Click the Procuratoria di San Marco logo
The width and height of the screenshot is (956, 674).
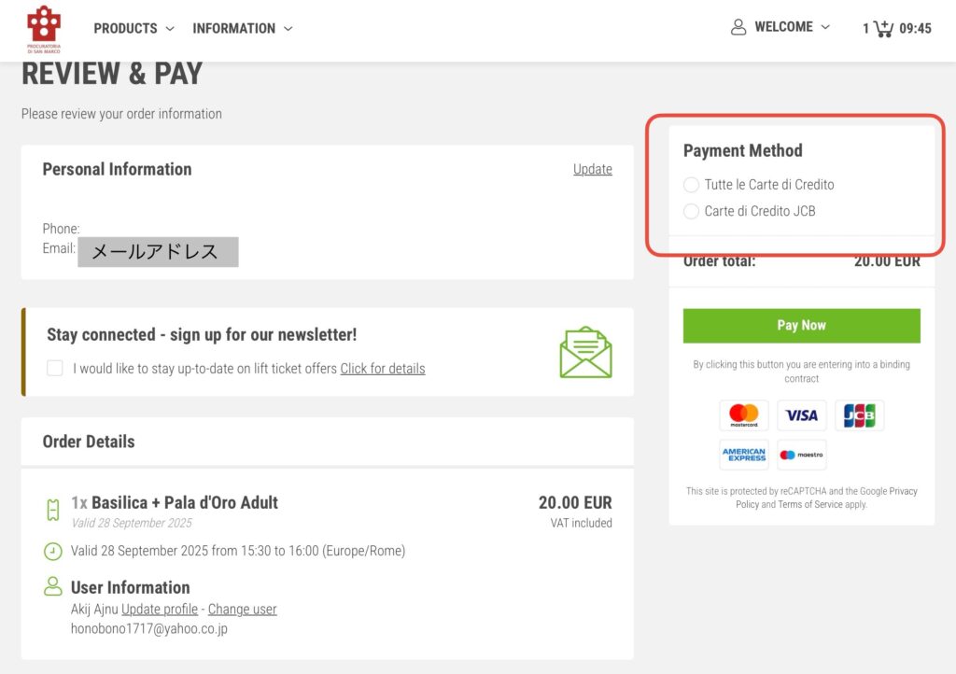pos(43,29)
